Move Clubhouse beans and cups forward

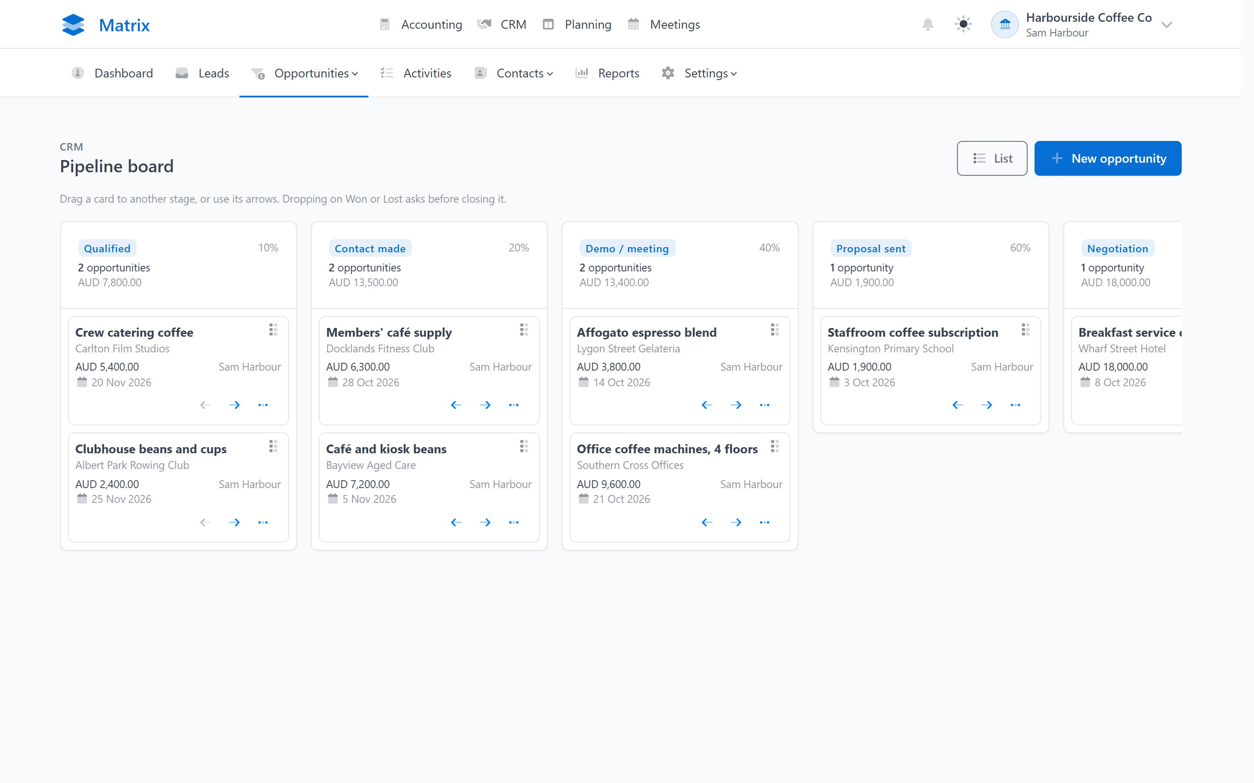[x=234, y=522]
